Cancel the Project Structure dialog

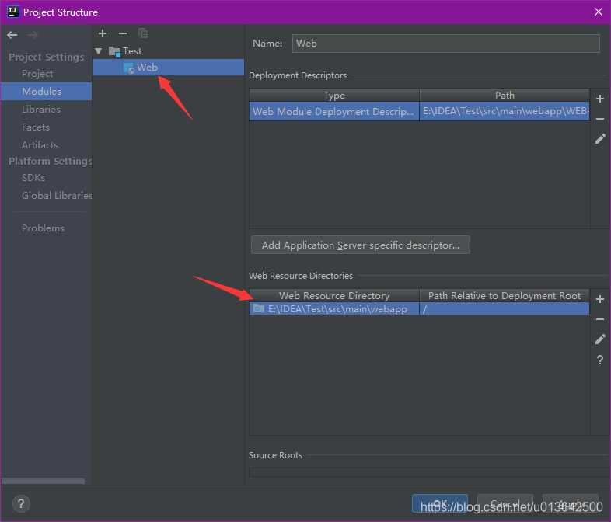tap(505, 503)
